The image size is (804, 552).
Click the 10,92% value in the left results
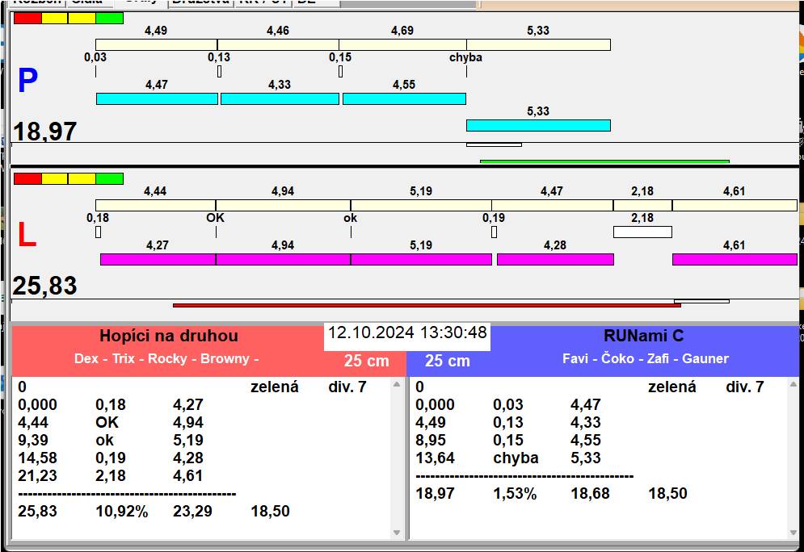click(122, 511)
